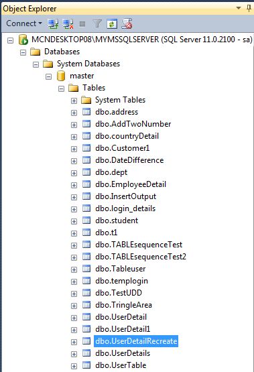This screenshot has height=372, width=254.
Task: Toggle the auto-hide pin of Object Explorer
Action: tap(249, 8)
